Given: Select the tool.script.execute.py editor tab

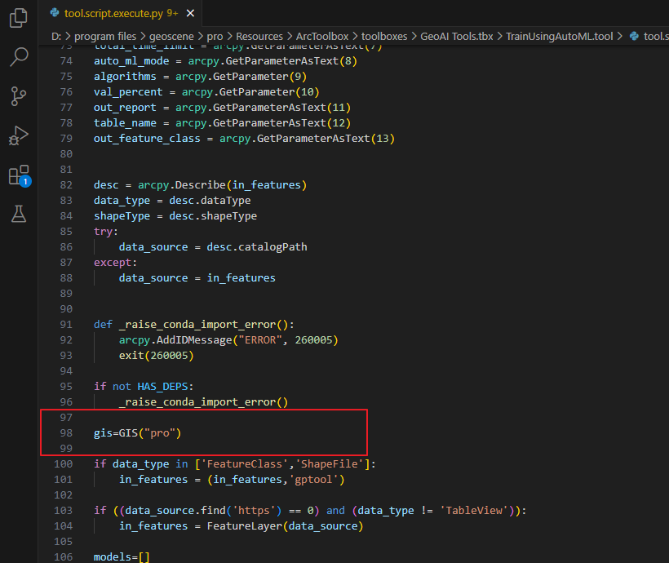Looking at the screenshot, I should [x=121, y=13].
